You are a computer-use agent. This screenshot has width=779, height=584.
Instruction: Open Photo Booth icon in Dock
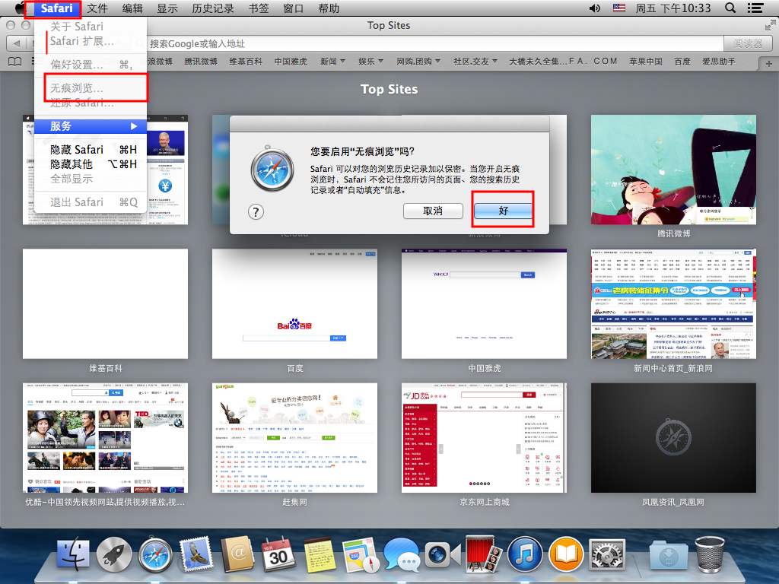[483, 554]
